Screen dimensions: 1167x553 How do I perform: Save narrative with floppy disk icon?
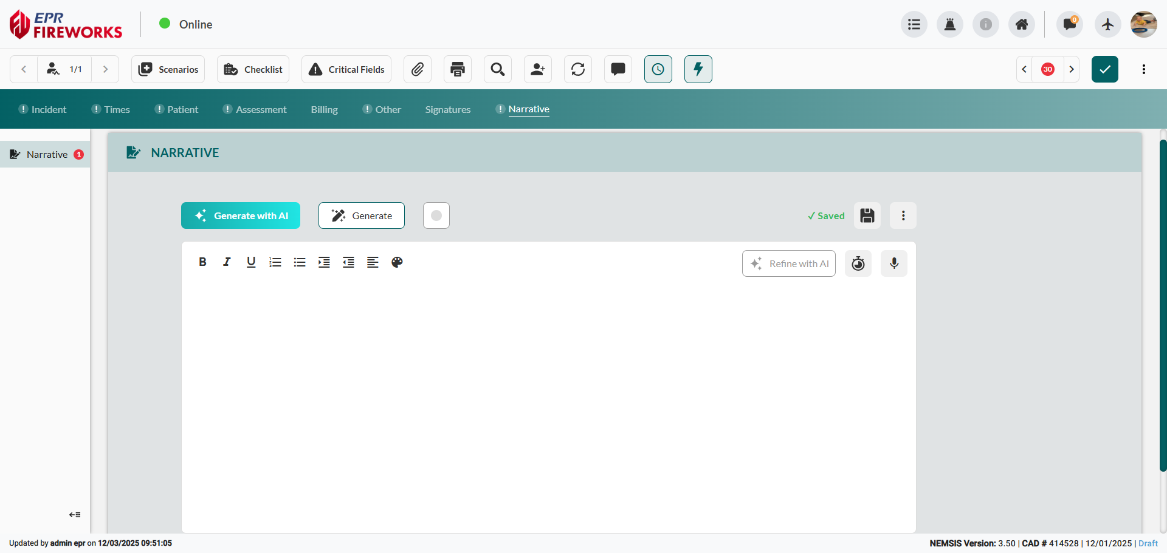coord(867,215)
